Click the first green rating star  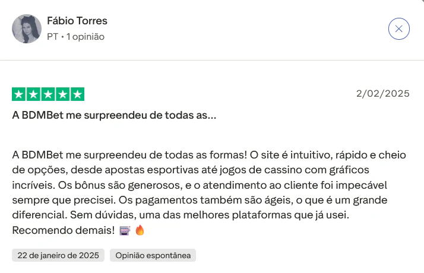19,94
